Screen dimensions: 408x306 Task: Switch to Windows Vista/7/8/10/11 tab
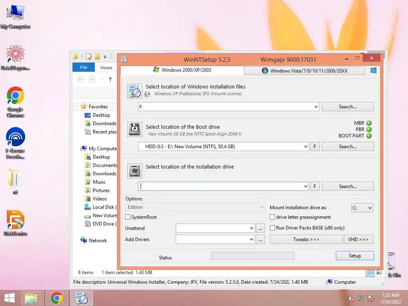[x=304, y=71]
